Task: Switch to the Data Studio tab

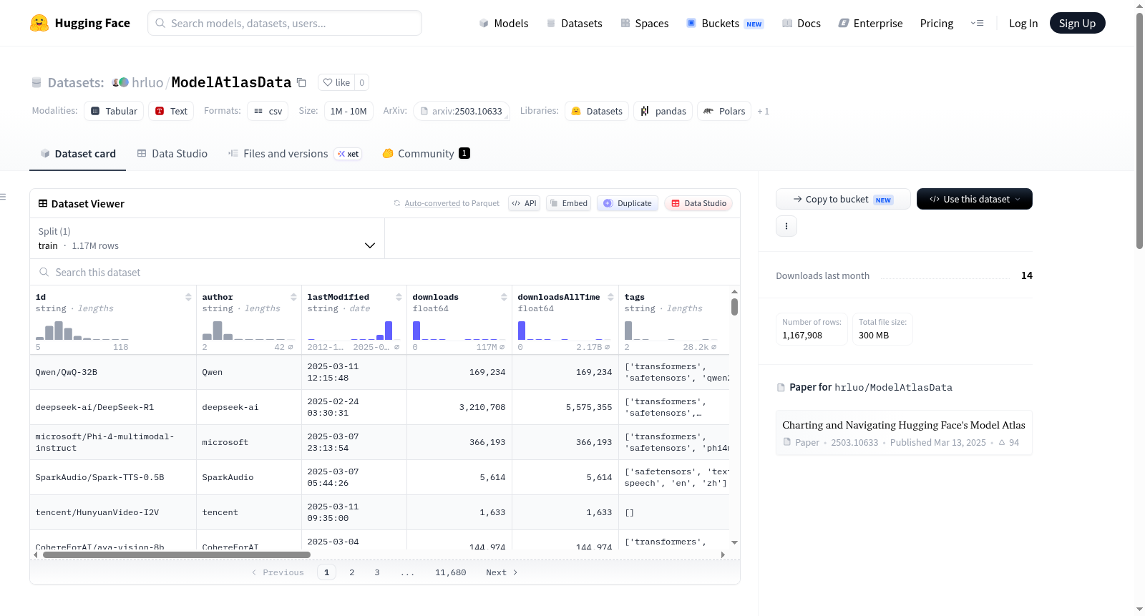Action: pos(172,154)
